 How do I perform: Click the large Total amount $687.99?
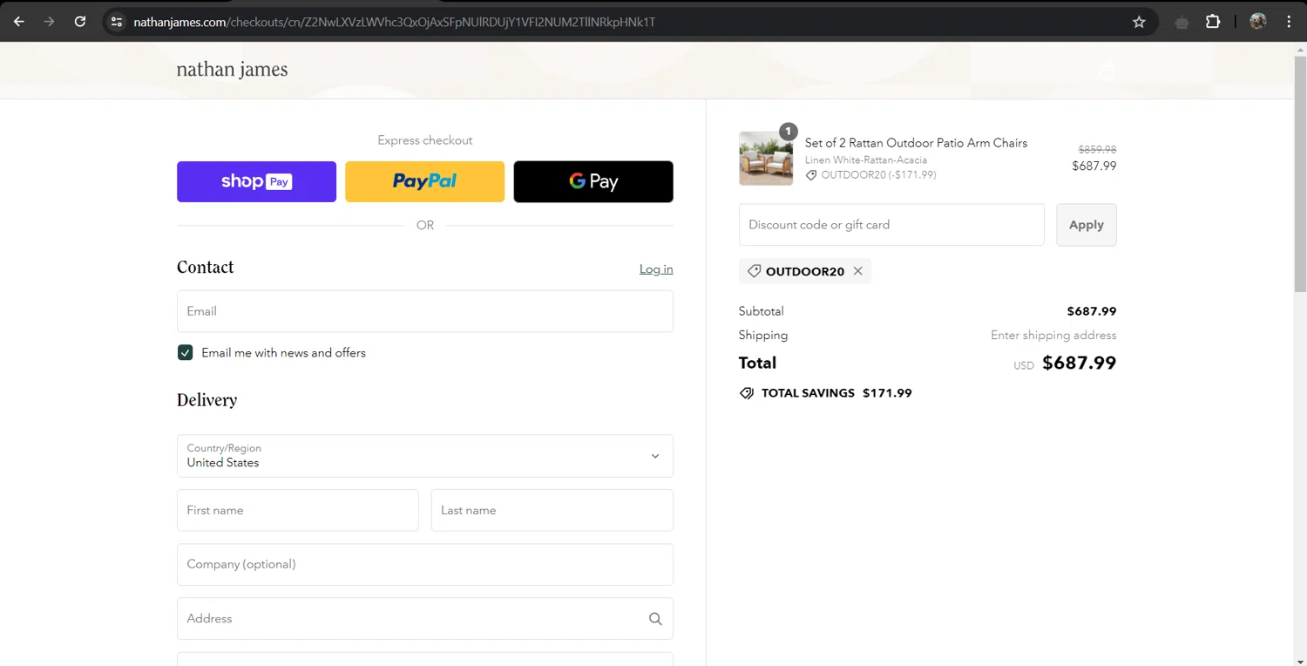(1079, 363)
